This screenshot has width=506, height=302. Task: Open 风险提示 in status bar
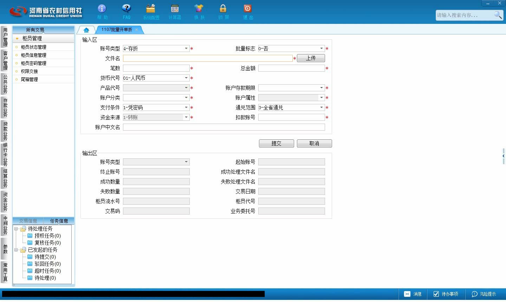[x=484, y=294]
